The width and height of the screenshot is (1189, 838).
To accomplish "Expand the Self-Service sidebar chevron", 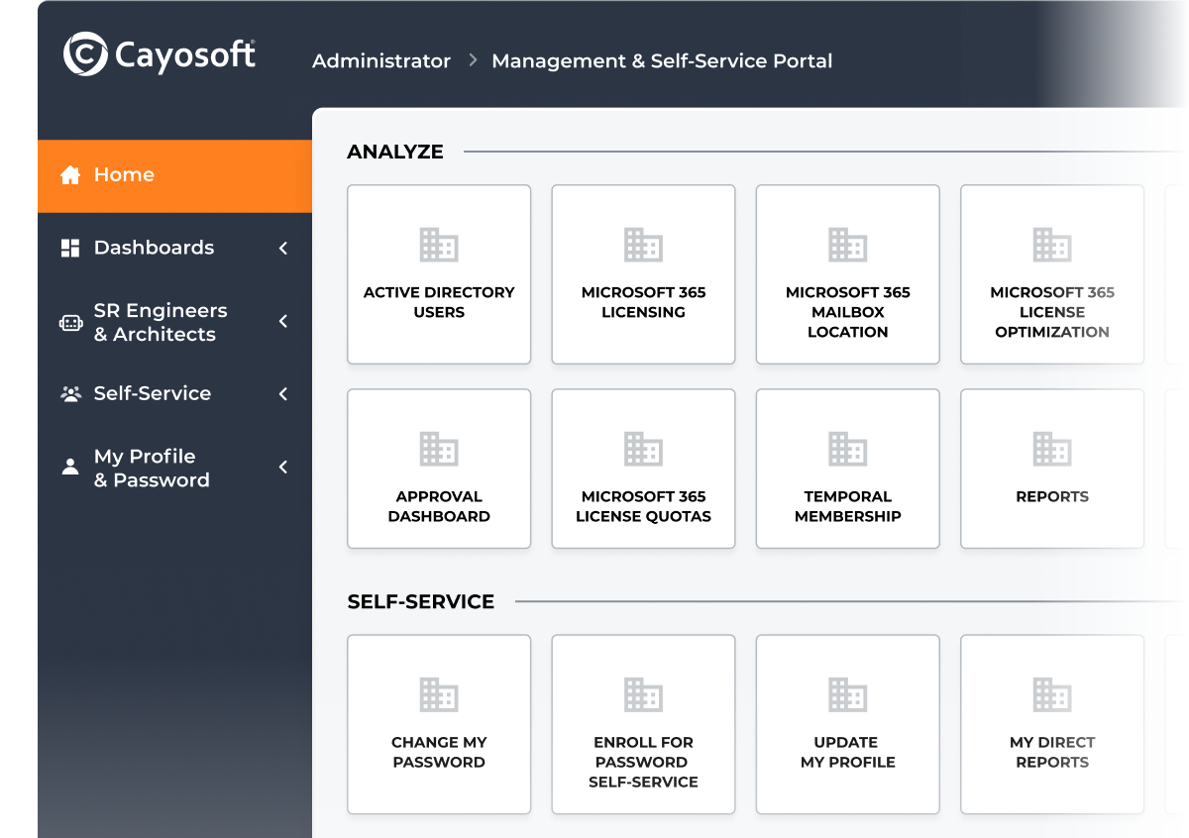I will [x=283, y=393].
